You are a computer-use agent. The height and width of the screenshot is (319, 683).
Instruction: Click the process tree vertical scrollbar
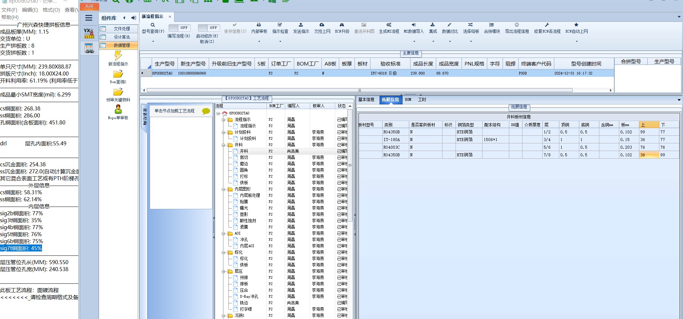[350, 165]
